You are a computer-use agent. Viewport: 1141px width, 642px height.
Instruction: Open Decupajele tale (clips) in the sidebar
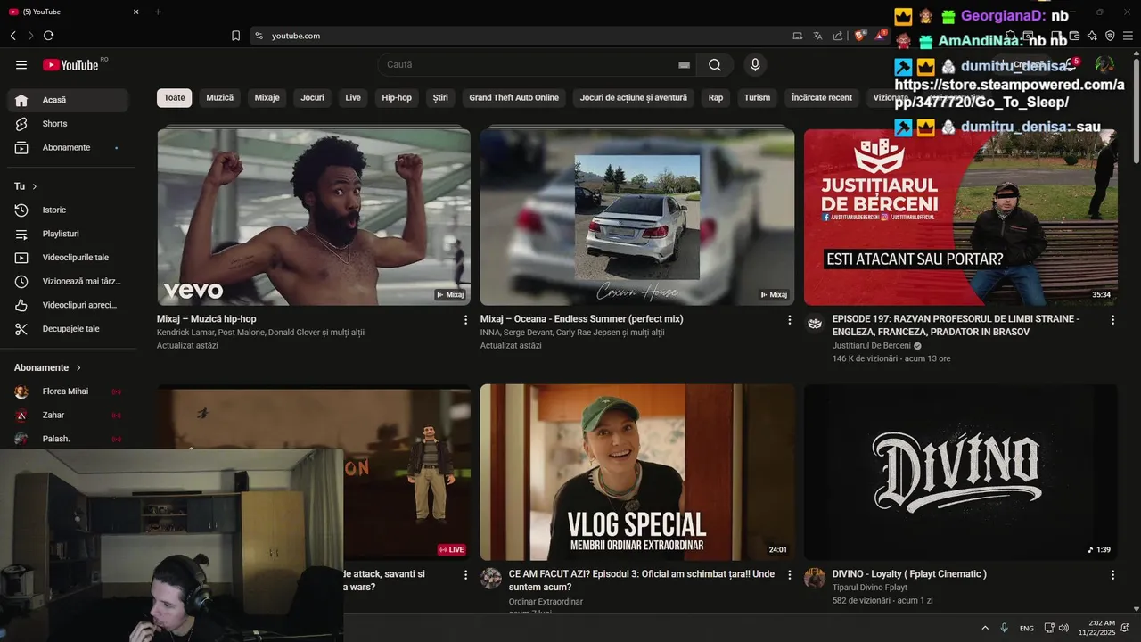[x=67, y=329]
